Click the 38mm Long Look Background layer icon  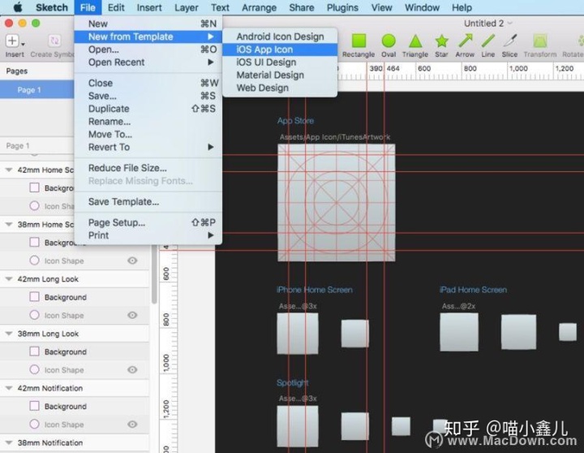34,352
